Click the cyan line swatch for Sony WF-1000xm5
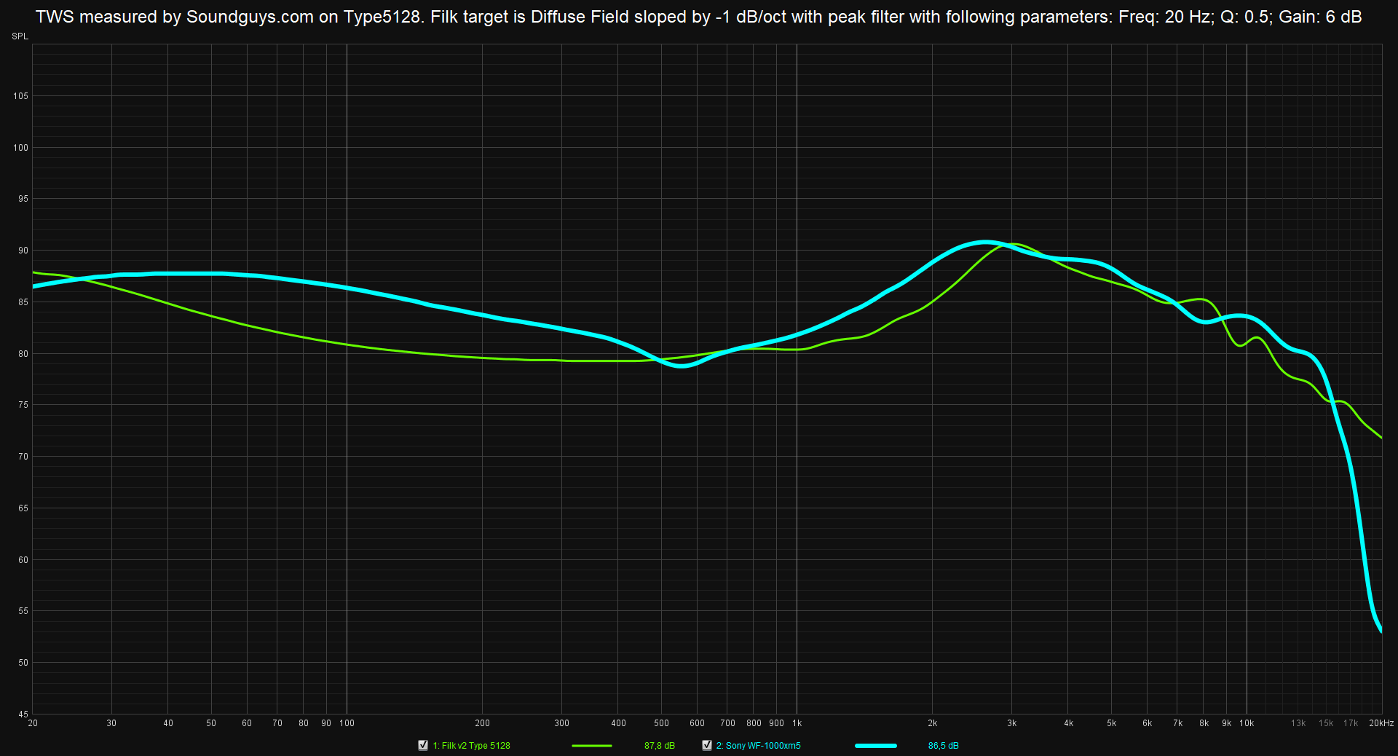The image size is (1398, 756). pyautogui.click(x=876, y=746)
